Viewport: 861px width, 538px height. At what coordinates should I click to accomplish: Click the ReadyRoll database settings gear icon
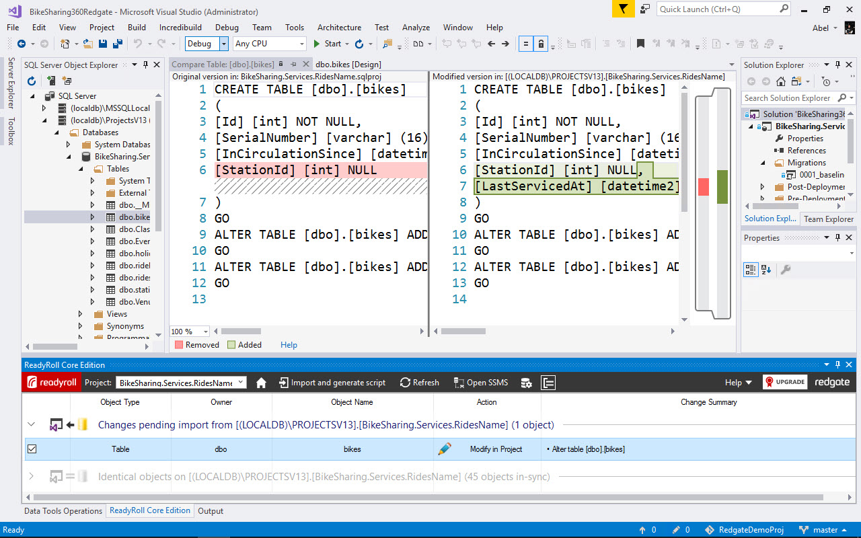pyautogui.click(x=527, y=383)
